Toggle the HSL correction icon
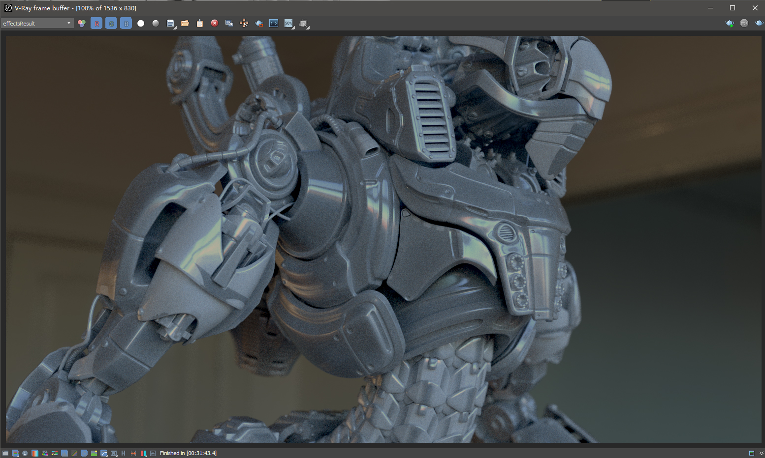The image size is (765, 458). [x=45, y=453]
